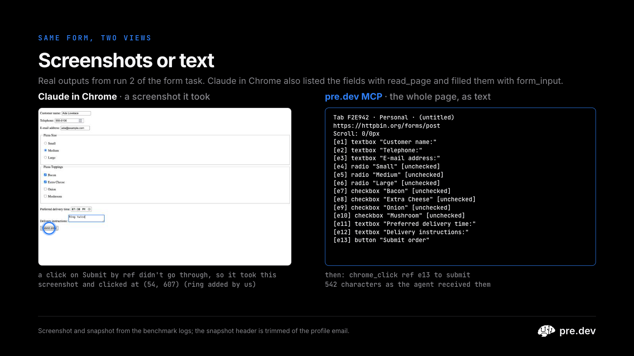Screen dimensions: 634x356
Task: Click the "Screenshots or text" slide title
Action: click(126, 61)
